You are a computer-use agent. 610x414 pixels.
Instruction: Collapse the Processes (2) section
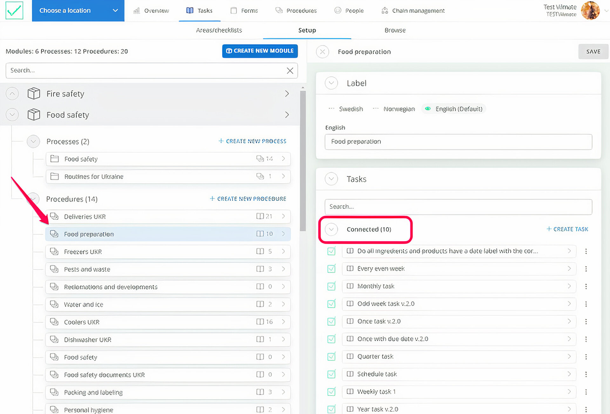click(x=33, y=141)
